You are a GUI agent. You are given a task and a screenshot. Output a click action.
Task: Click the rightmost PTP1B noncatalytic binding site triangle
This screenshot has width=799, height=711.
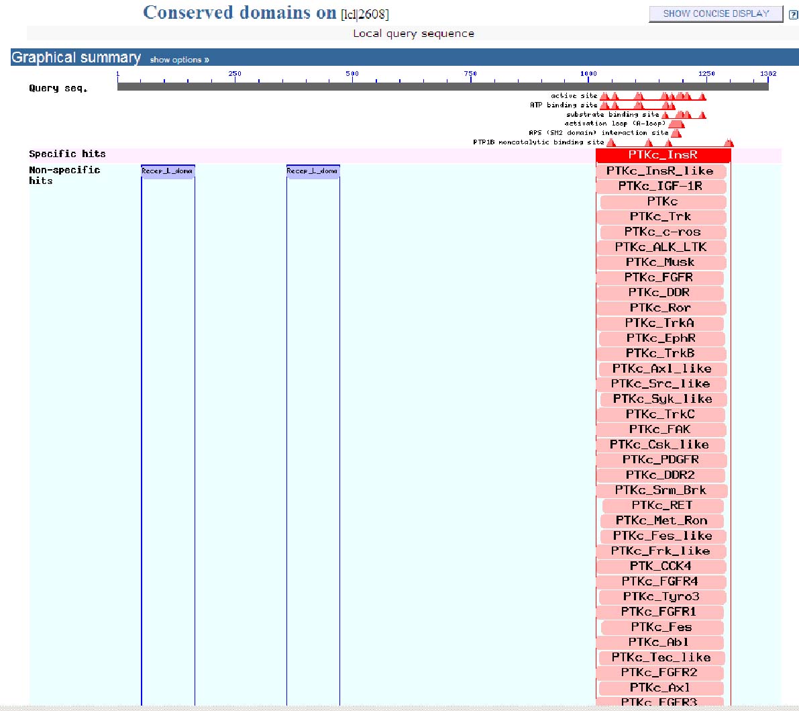click(729, 143)
